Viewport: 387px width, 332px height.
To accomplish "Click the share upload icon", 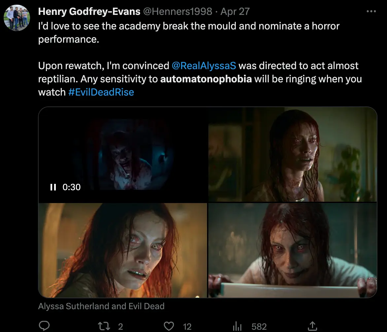I will point(312,326).
